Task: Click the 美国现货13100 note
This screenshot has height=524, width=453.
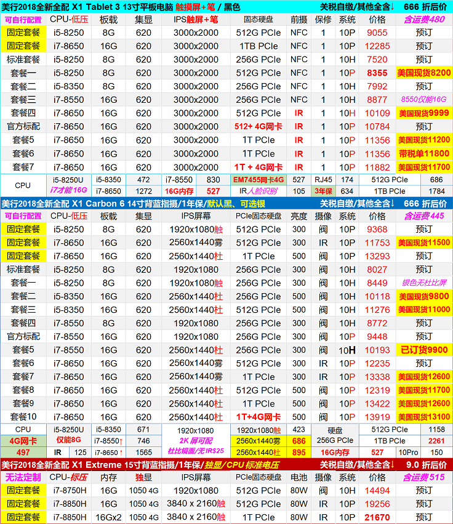Action: pos(424,417)
